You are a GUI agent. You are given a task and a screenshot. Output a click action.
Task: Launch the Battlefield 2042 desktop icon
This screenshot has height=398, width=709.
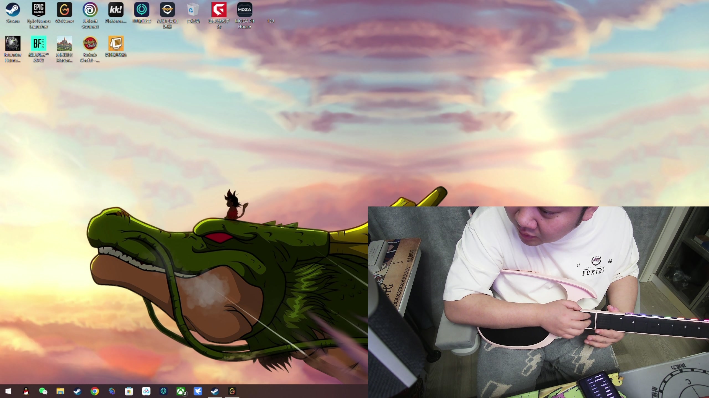38,44
